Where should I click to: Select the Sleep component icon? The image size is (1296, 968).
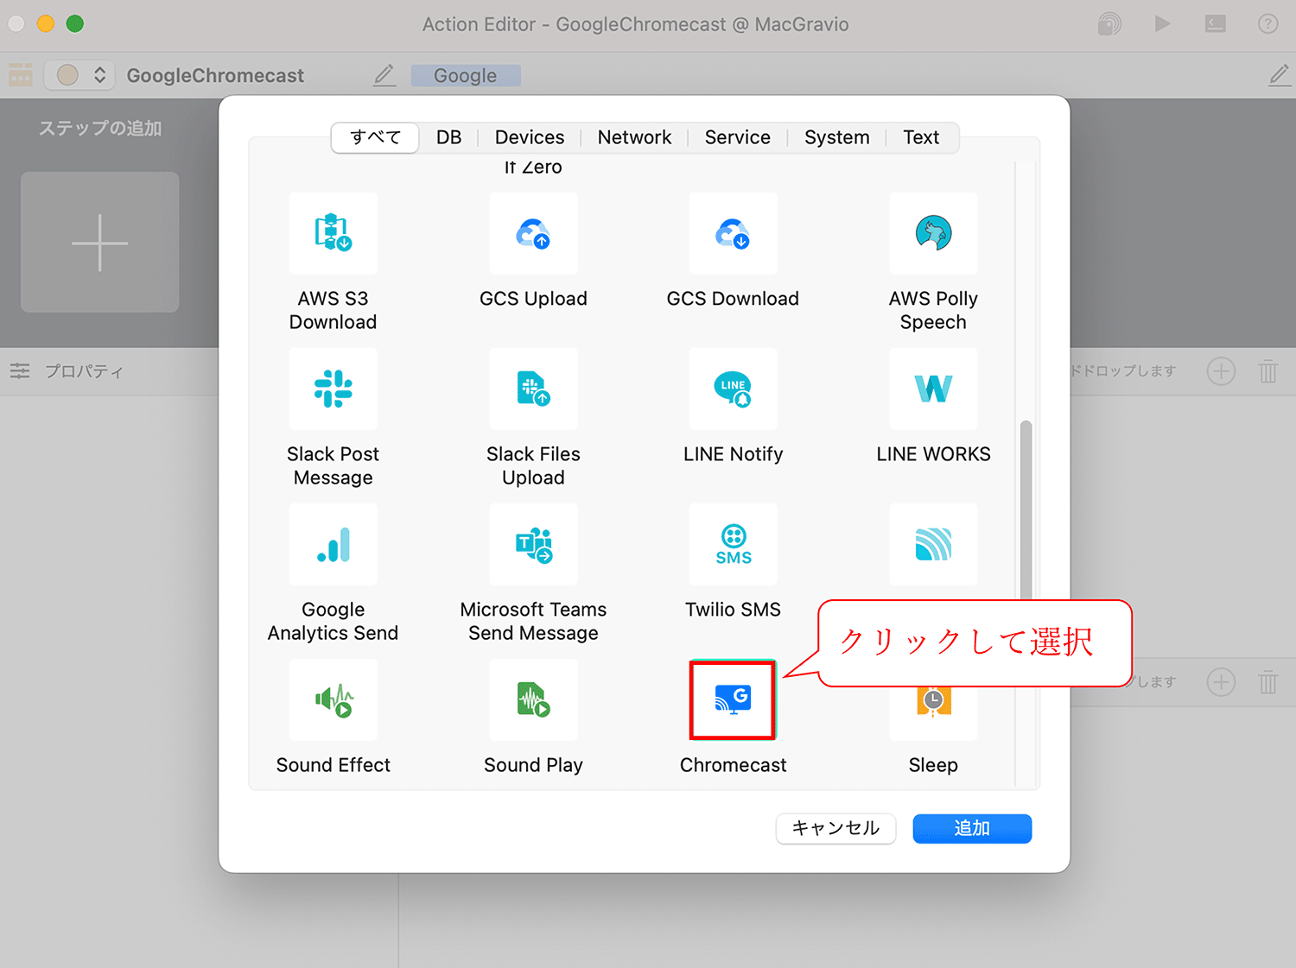(x=933, y=701)
